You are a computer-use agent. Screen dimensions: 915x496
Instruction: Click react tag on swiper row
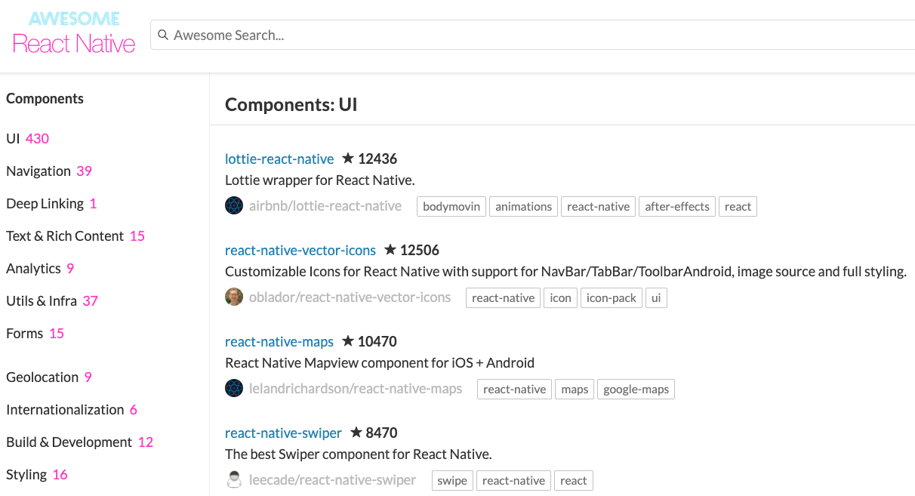(574, 480)
